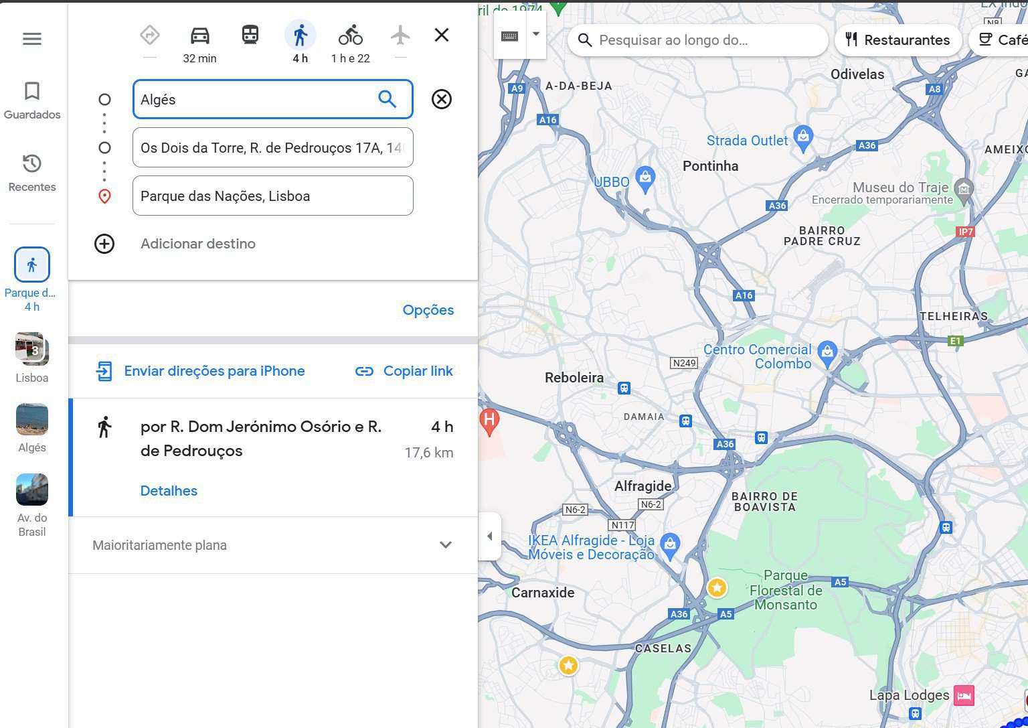The height and width of the screenshot is (728, 1028).
Task: Click the search magnifier in the Algés field
Action: (x=387, y=99)
